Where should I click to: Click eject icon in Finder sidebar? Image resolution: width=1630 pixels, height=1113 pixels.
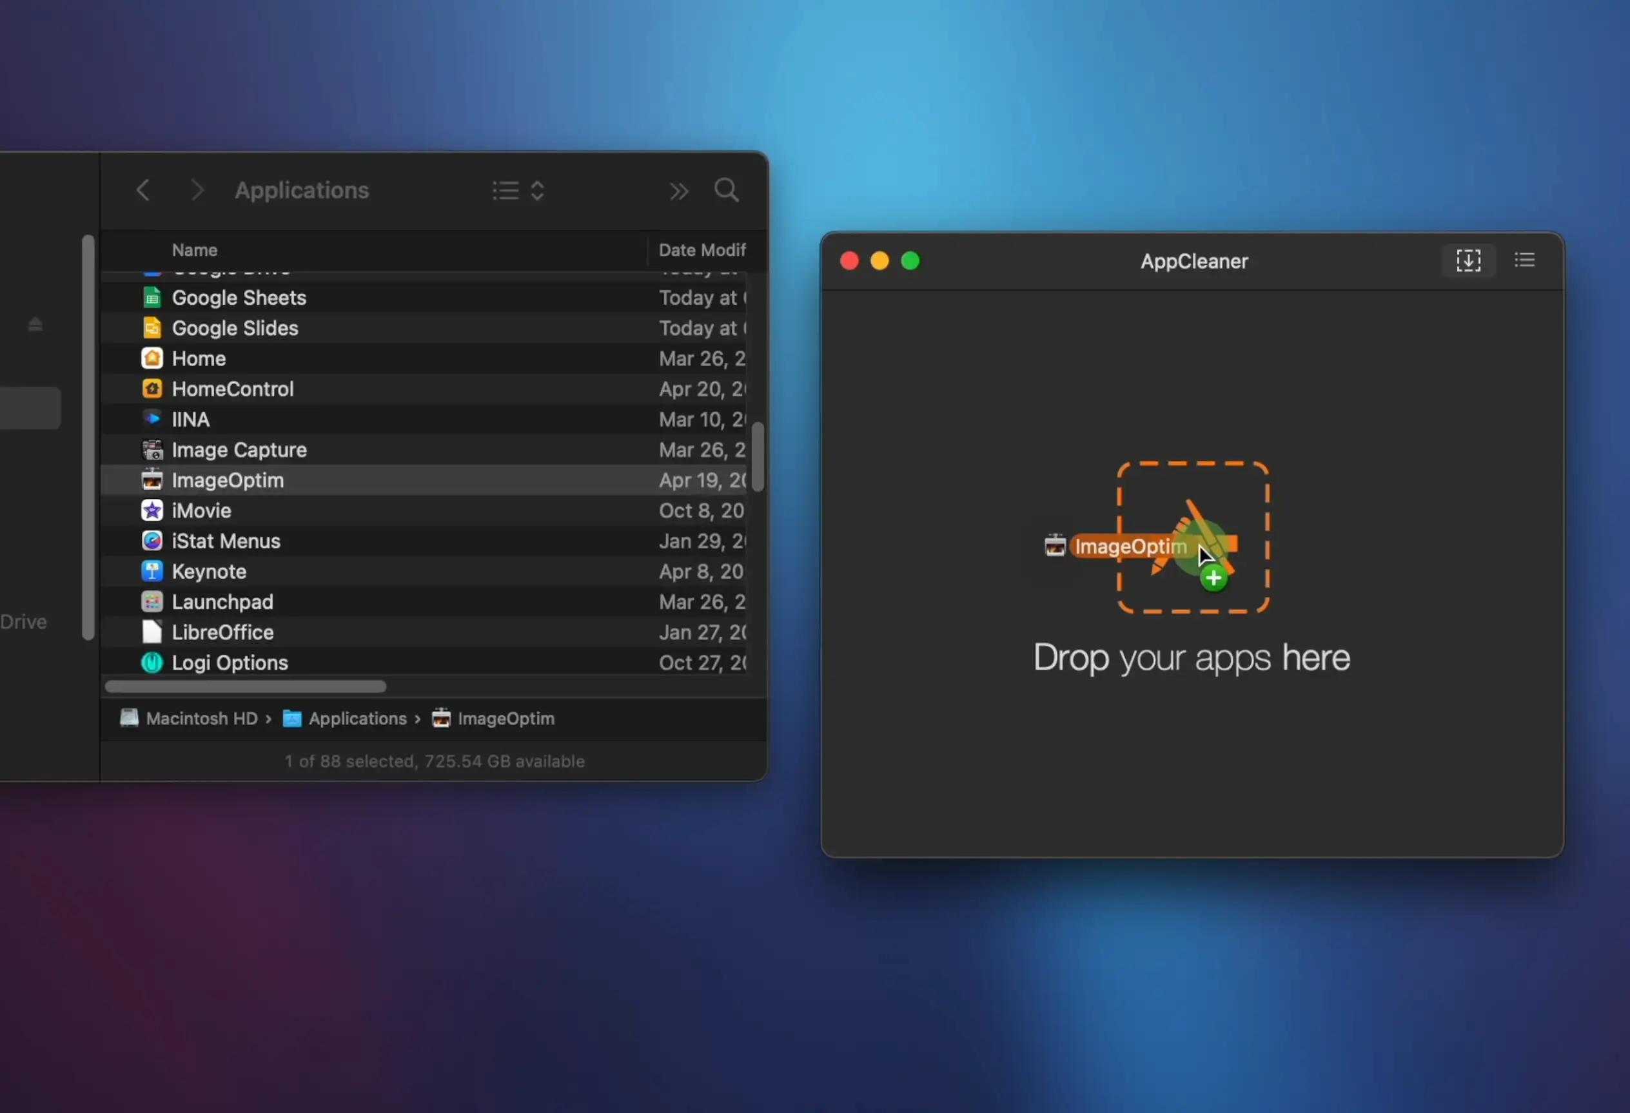coord(35,324)
